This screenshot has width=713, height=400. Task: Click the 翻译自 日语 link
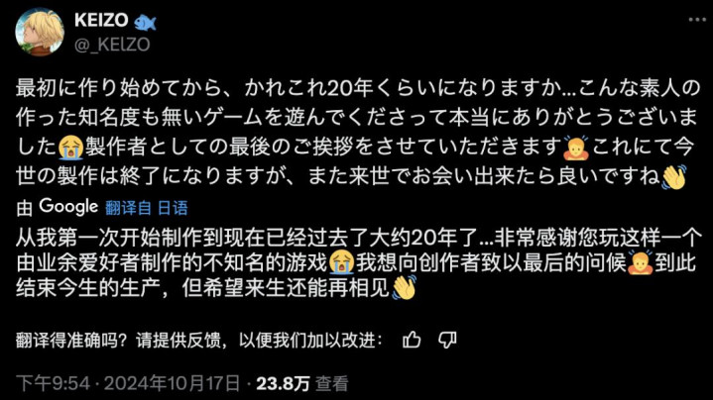[x=147, y=208]
